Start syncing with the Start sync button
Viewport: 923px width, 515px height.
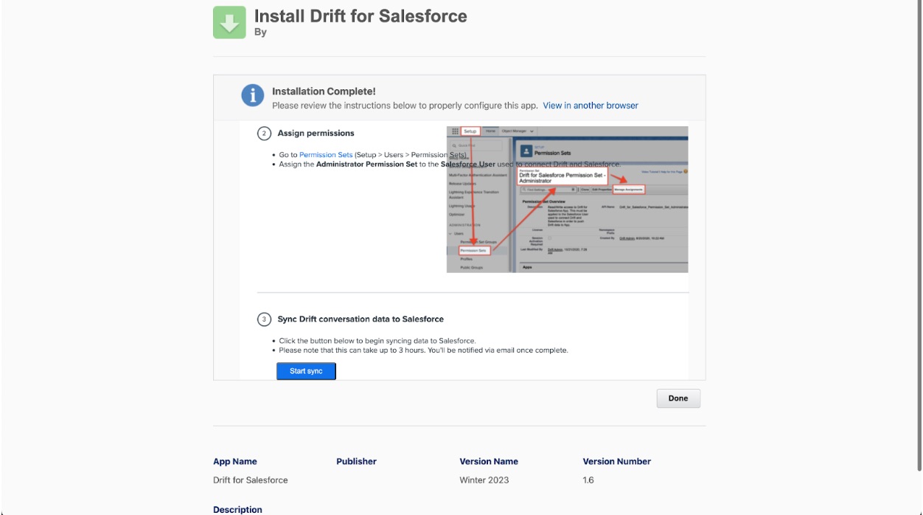point(306,371)
